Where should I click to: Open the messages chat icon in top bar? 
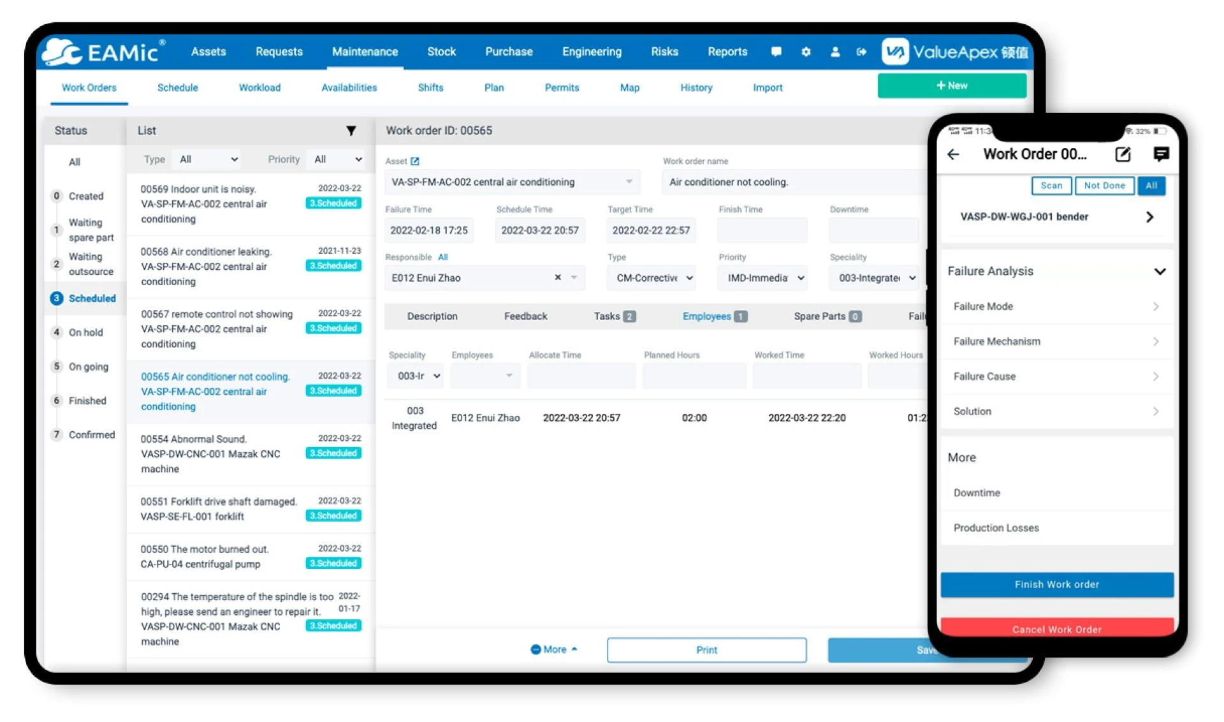[x=776, y=52]
